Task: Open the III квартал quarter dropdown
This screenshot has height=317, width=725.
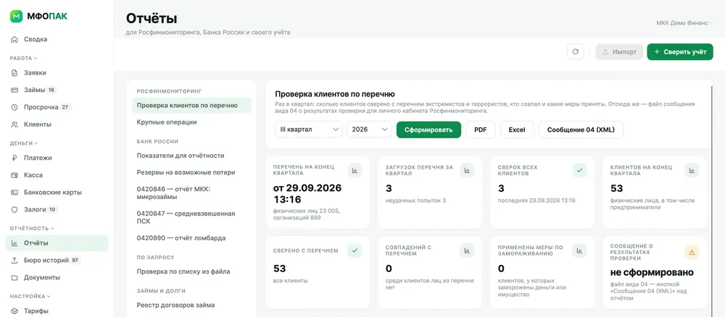Action: point(309,130)
